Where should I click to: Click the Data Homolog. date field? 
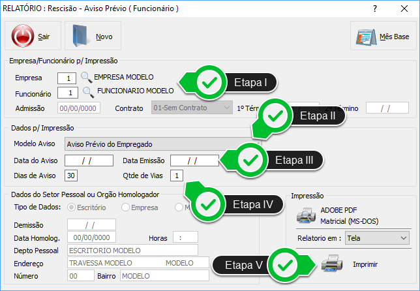click(91, 237)
